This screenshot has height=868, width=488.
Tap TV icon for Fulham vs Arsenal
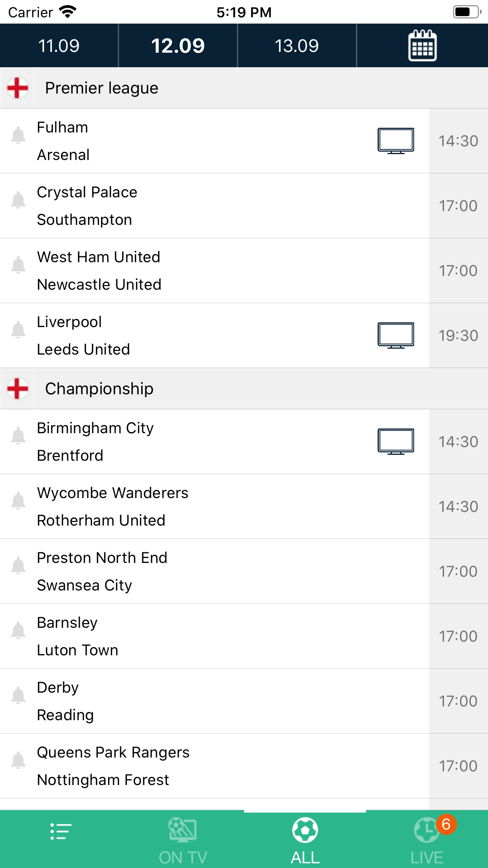pyautogui.click(x=396, y=140)
